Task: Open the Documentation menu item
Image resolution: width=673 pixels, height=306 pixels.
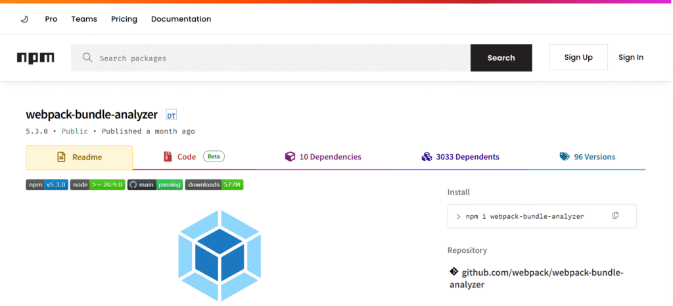Action: tap(181, 19)
